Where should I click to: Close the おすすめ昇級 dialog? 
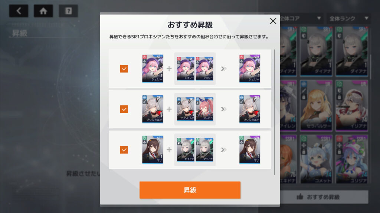coord(273,21)
